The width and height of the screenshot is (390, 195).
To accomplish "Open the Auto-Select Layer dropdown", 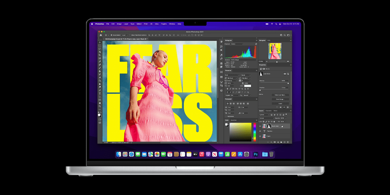I will pyautogui.click(x=124, y=35).
